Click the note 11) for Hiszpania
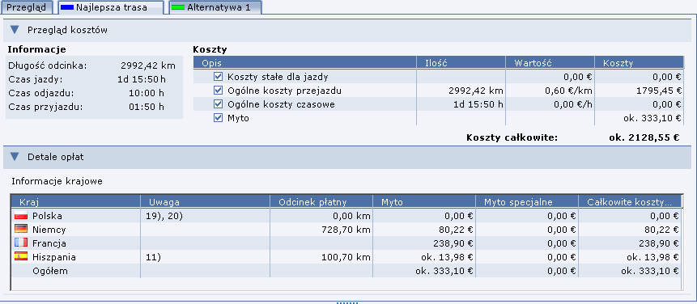The height and width of the screenshot is (304, 697). (x=153, y=257)
